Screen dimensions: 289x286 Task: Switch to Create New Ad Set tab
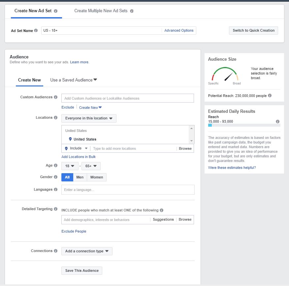click(36, 11)
